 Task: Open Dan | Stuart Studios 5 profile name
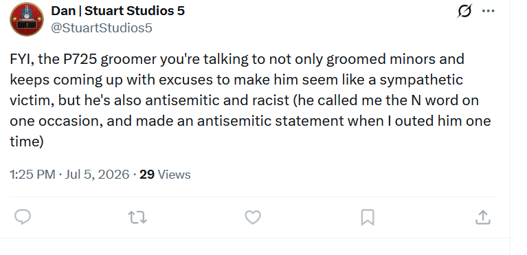(117, 11)
